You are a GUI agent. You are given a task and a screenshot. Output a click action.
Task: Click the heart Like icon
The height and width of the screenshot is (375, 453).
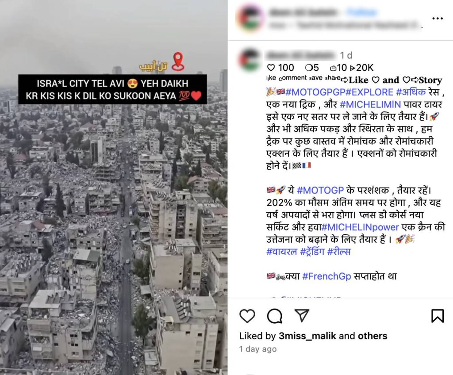coord(247,316)
